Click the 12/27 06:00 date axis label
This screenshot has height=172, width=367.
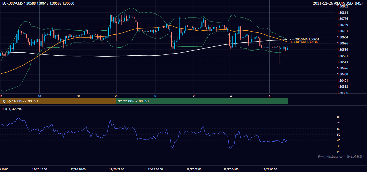tap(270, 169)
